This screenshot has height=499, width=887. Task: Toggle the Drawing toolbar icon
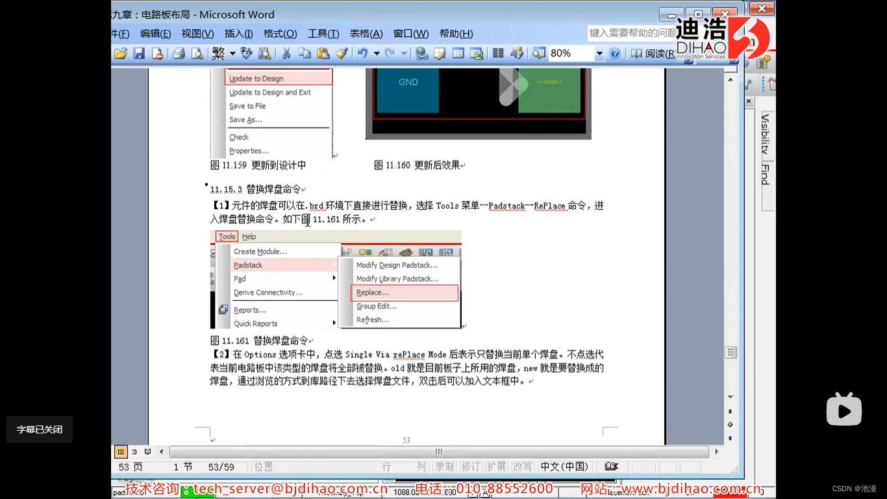[517, 53]
